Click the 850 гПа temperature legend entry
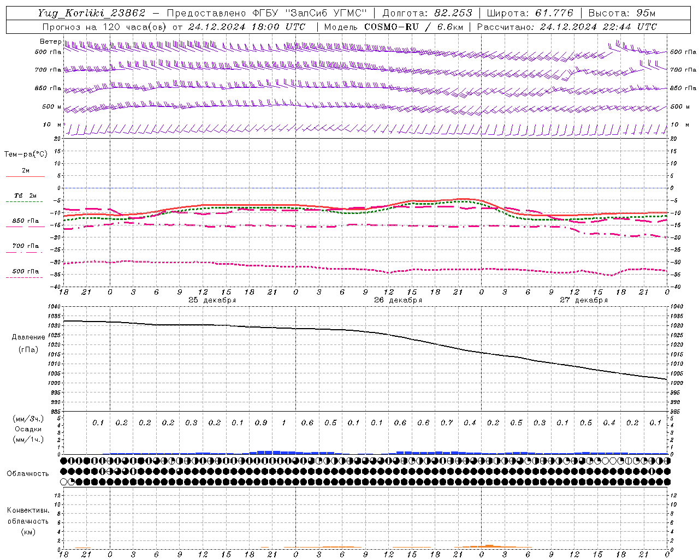699x559 pixels. [26, 221]
